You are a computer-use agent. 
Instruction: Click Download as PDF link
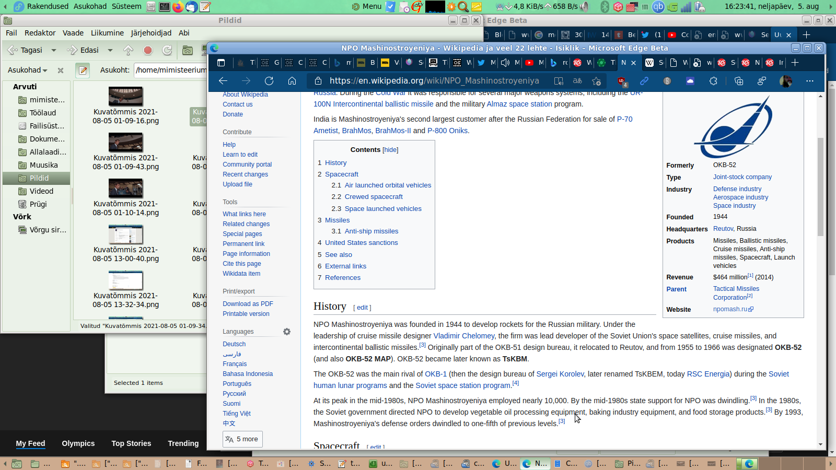point(248,304)
